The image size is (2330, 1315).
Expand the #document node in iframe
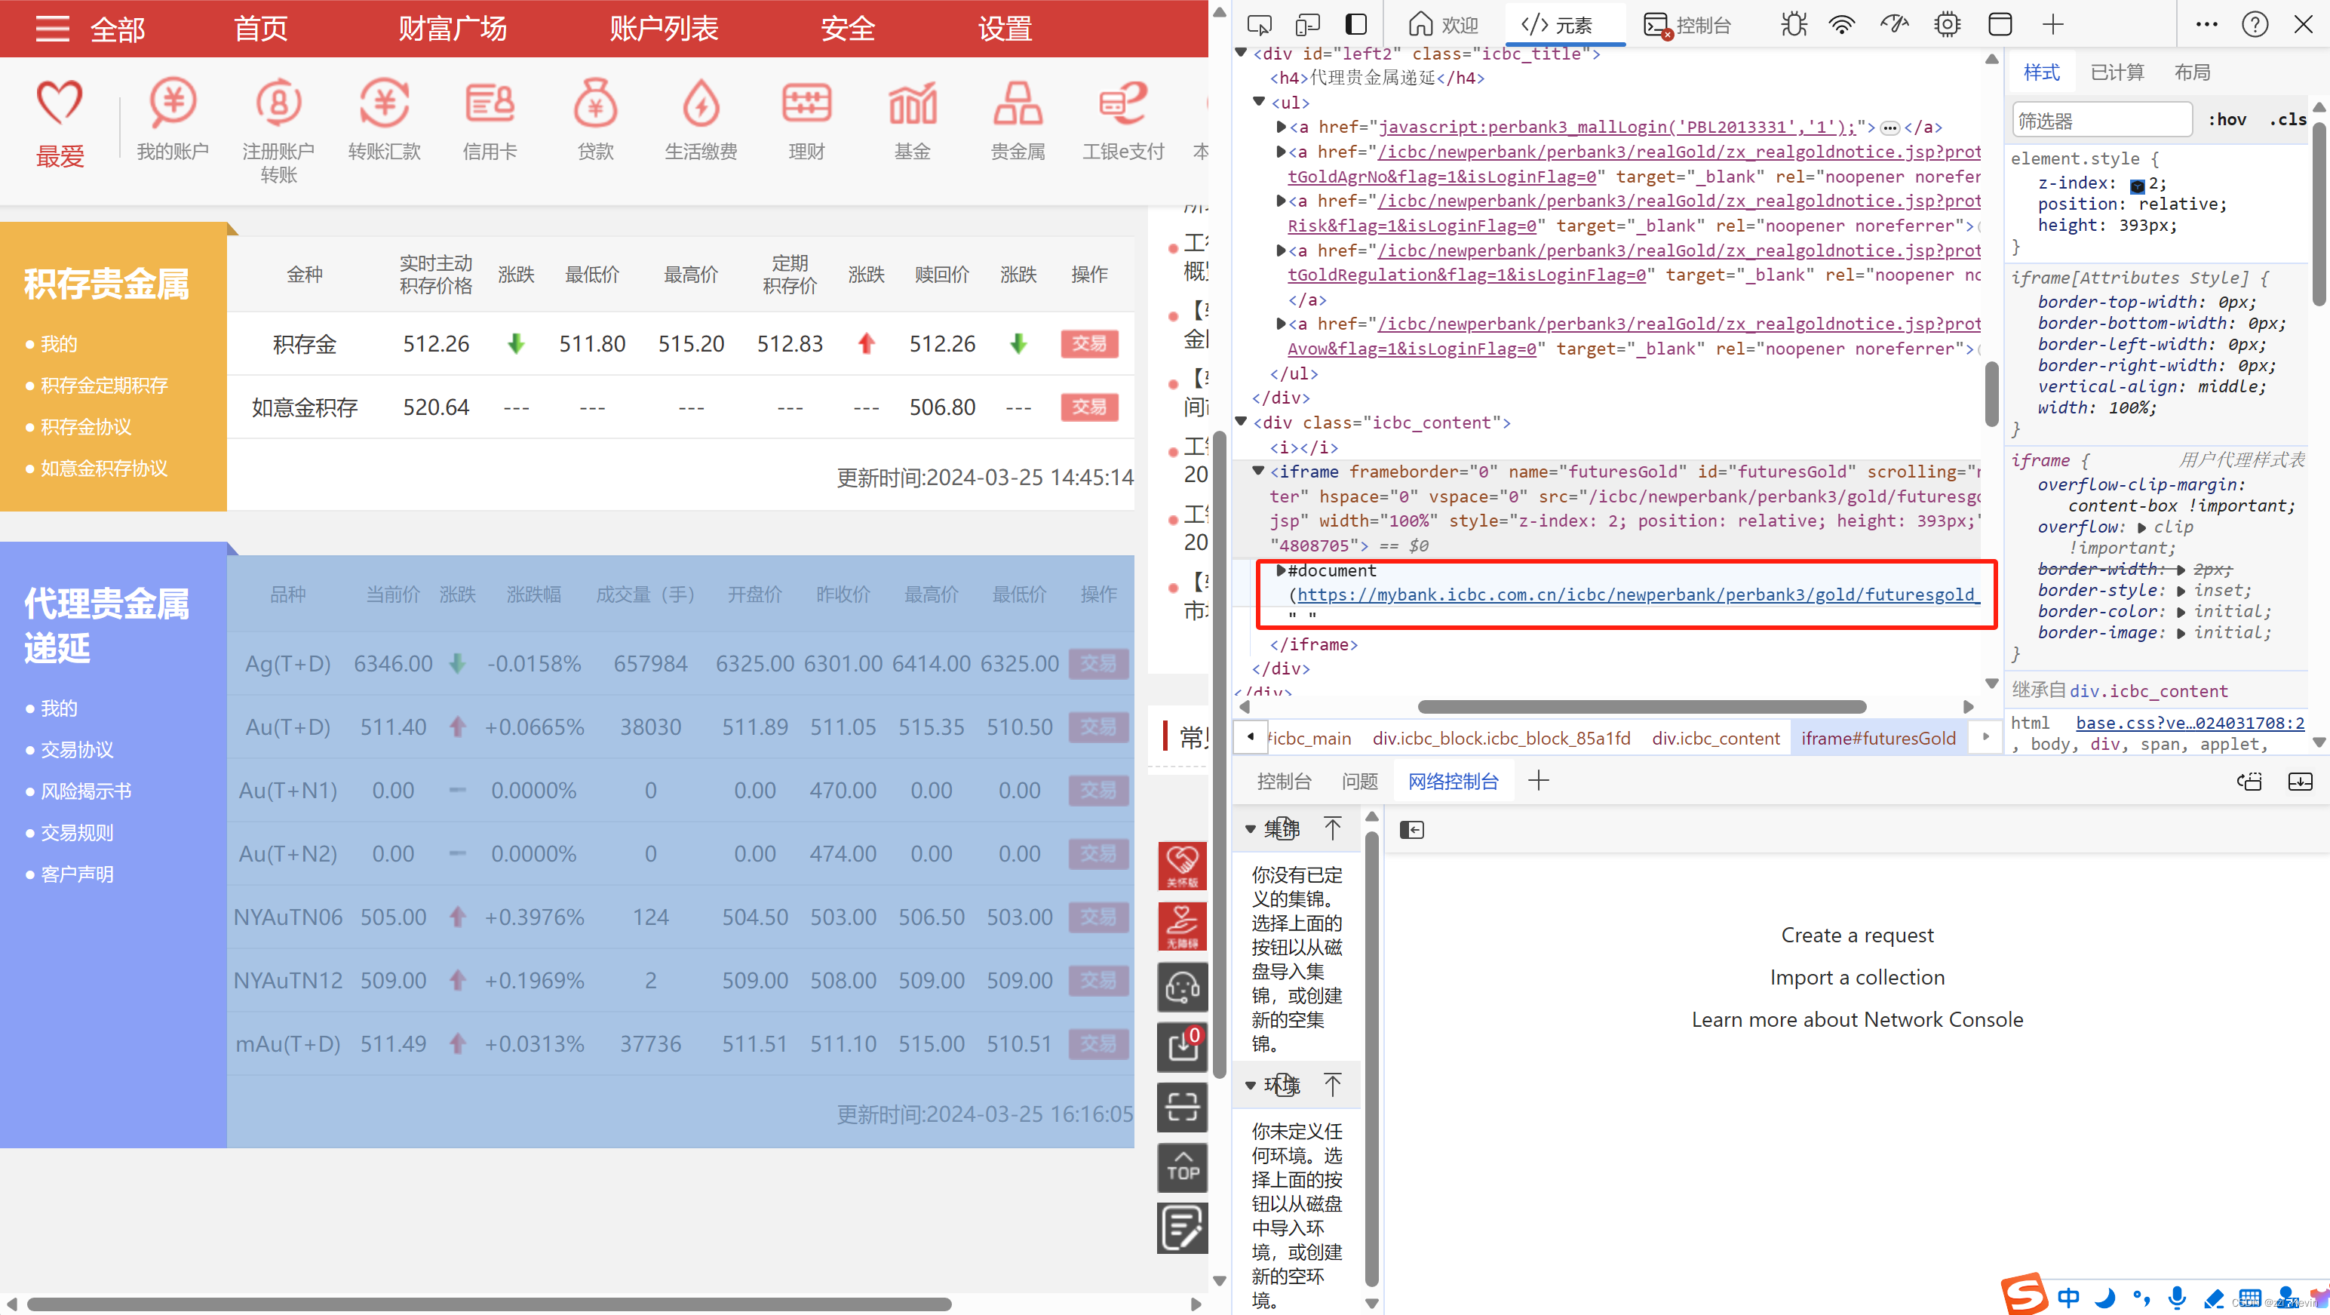(x=1281, y=570)
